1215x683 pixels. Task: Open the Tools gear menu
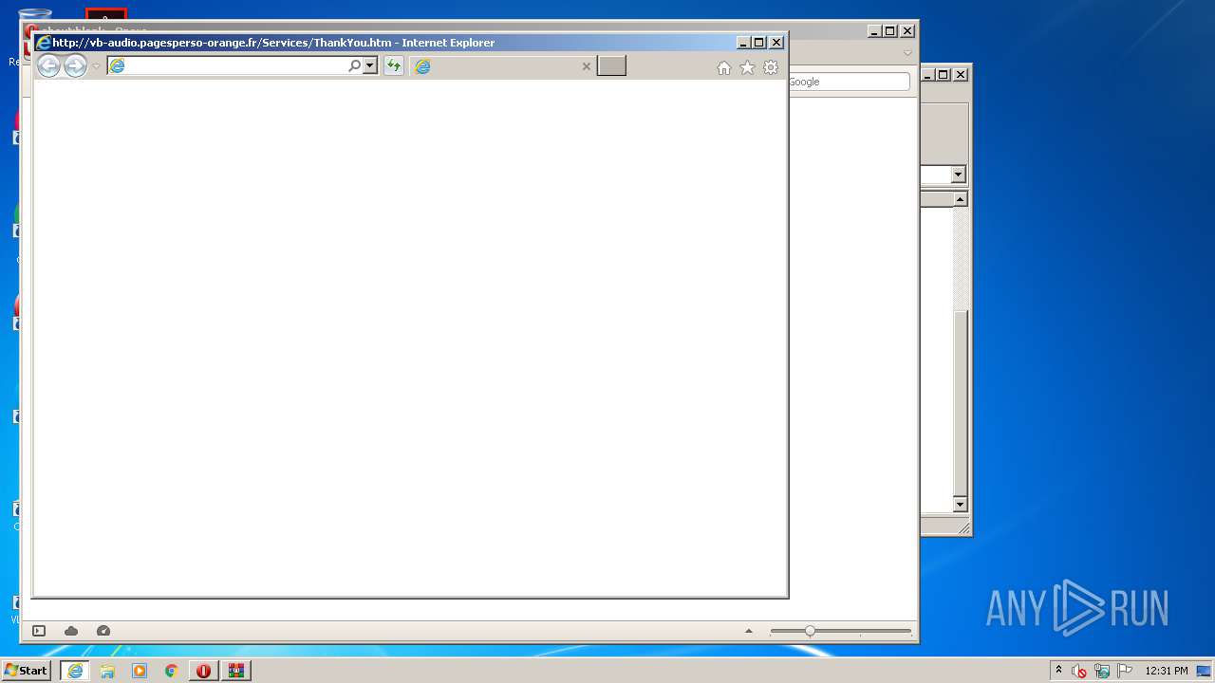pos(771,67)
